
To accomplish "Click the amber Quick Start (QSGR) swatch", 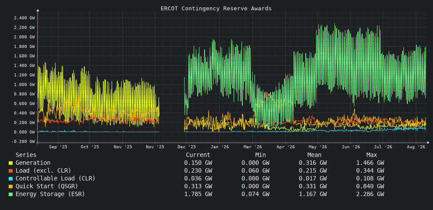I will 10,187.
